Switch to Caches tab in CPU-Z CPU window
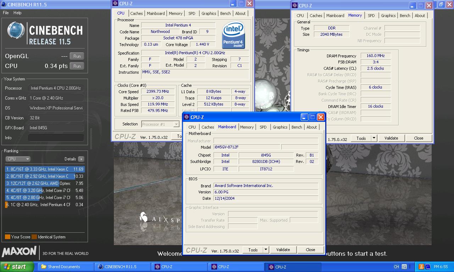 [136, 13]
